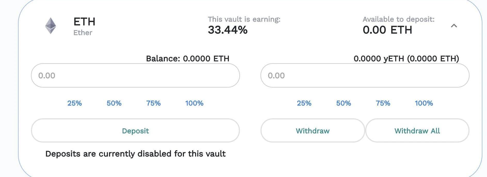Click the Ethereum diamond logo icon
The width and height of the screenshot is (487, 177).
51,26
